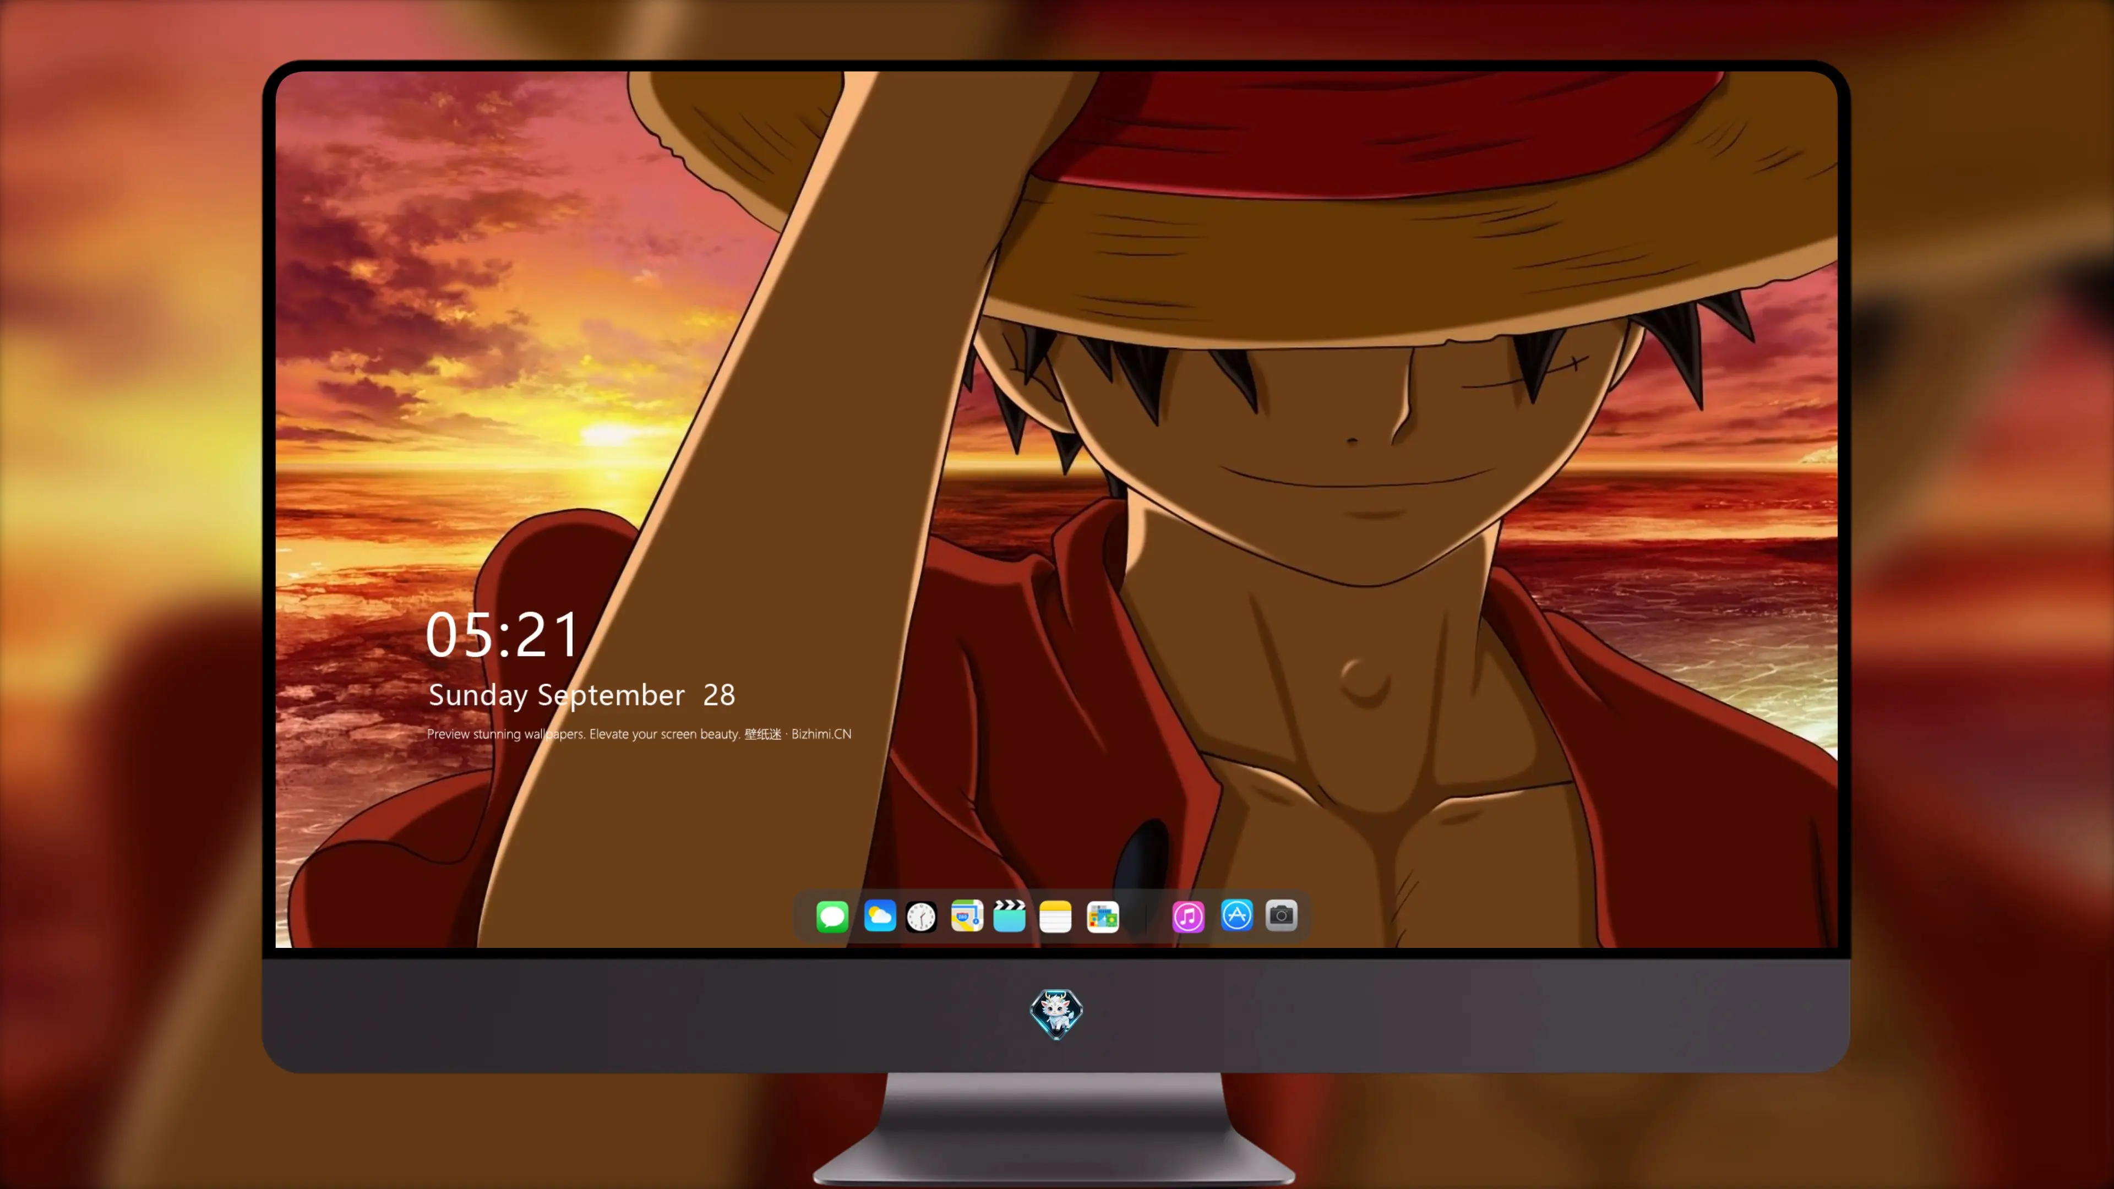Image resolution: width=2114 pixels, height=1189 pixels.
Task: Open the yellow Notes app in the dock
Action: [1055, 916]
